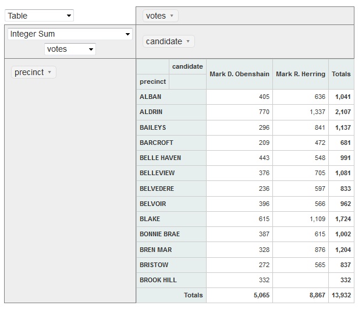362x309 pixels.
Task: Click the precinct attribute filter triangle
Action: click(x=49, y=72)
